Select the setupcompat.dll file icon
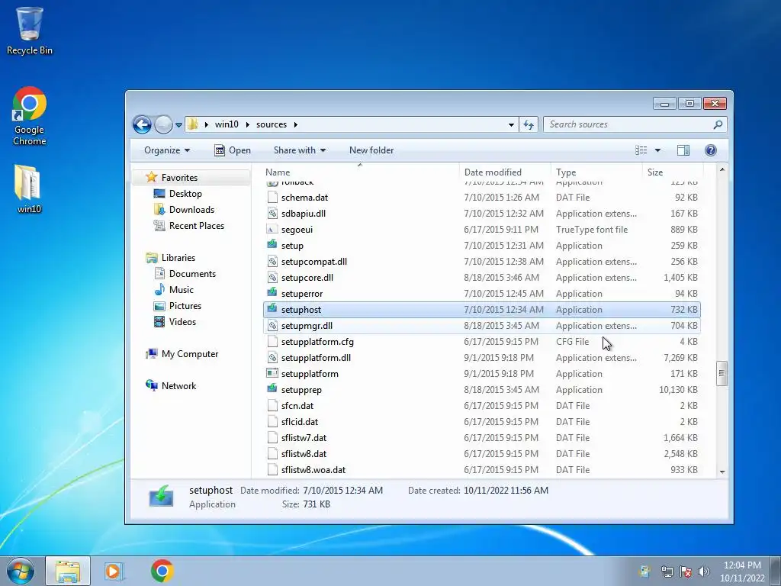 click(272, 262)
